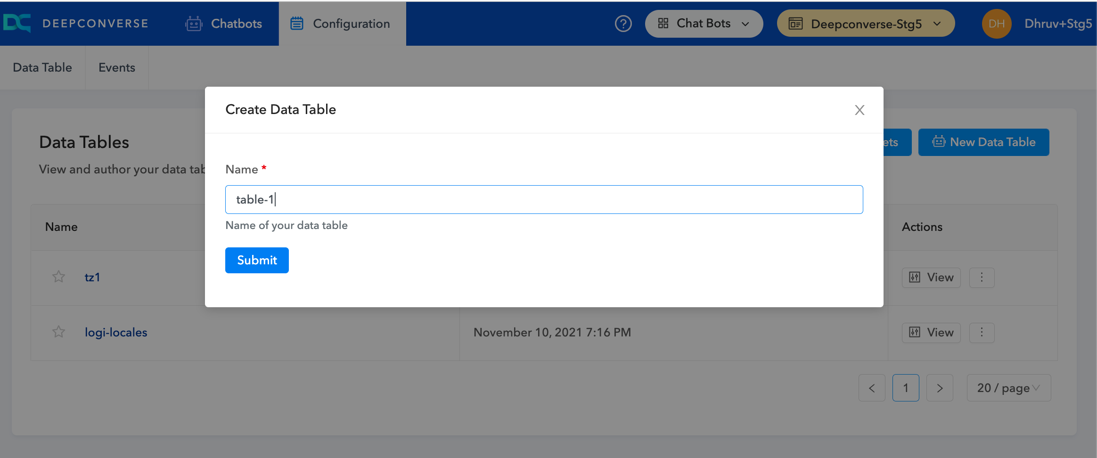Open the Deepconverse-Stg5 workspace dropdown

tap(866, 24)
